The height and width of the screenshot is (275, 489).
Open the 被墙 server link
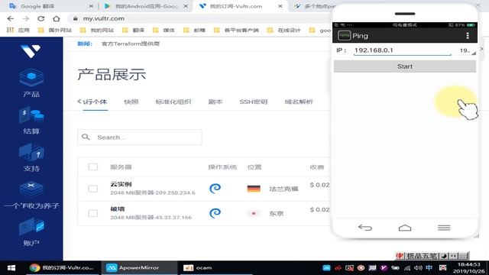pyautogui.click(x=117, y=209)
